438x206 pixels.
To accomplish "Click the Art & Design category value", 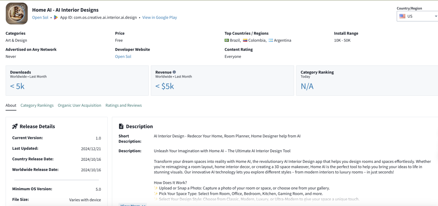I will point(16,40).
